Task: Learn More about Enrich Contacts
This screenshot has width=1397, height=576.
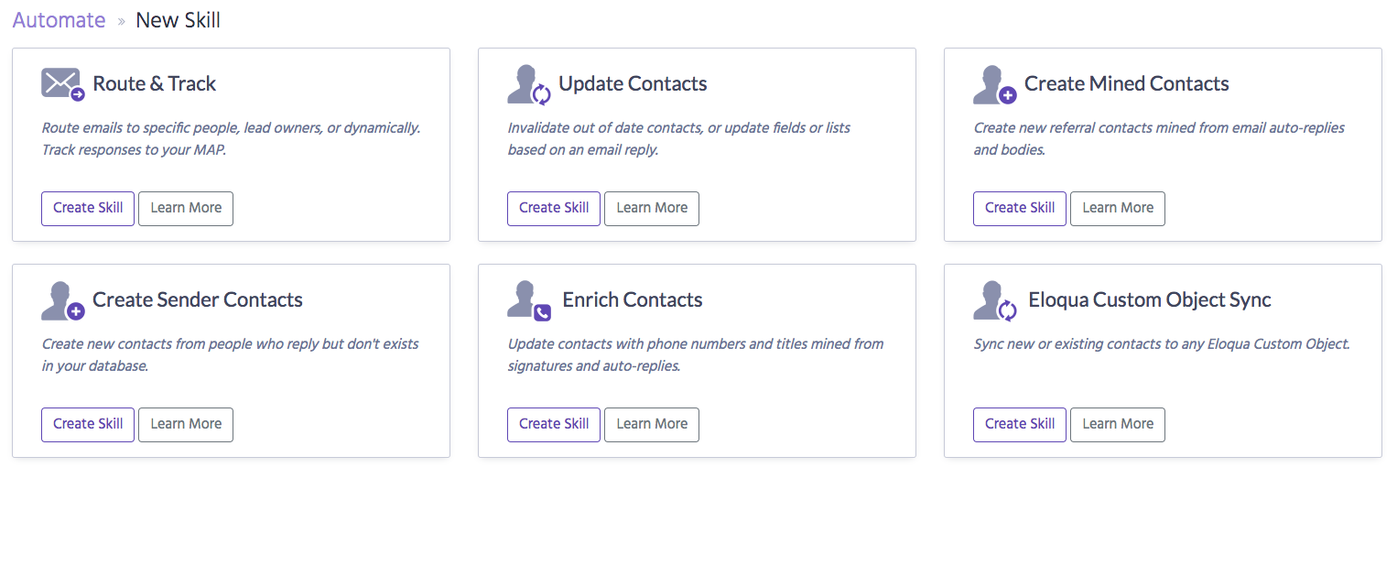Action: click(x=652, y=424)
